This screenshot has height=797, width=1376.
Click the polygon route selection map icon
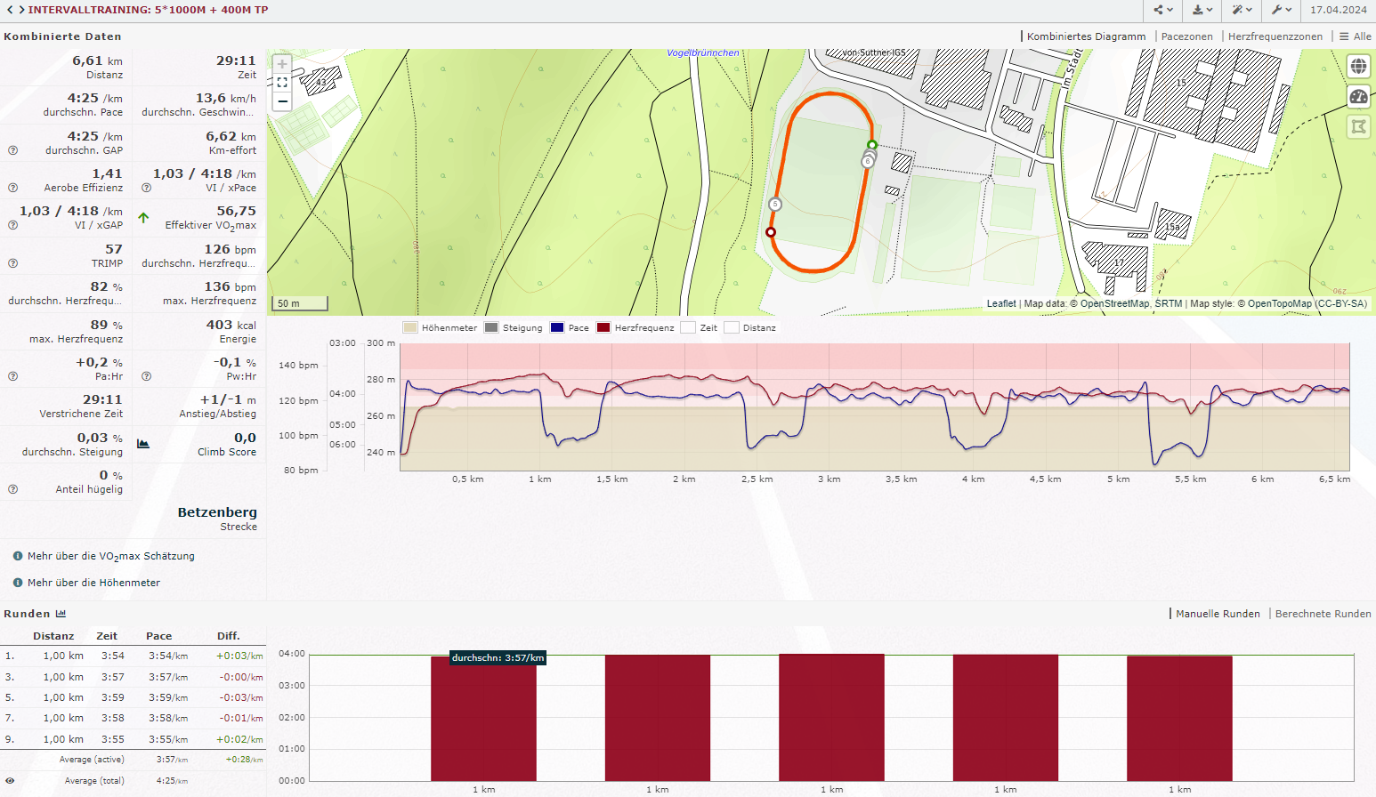pos(1358,126)
